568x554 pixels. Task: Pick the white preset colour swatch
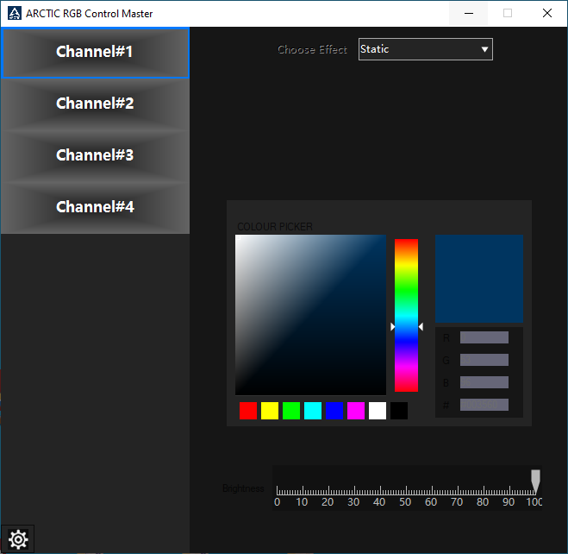(x=378, y=411)
